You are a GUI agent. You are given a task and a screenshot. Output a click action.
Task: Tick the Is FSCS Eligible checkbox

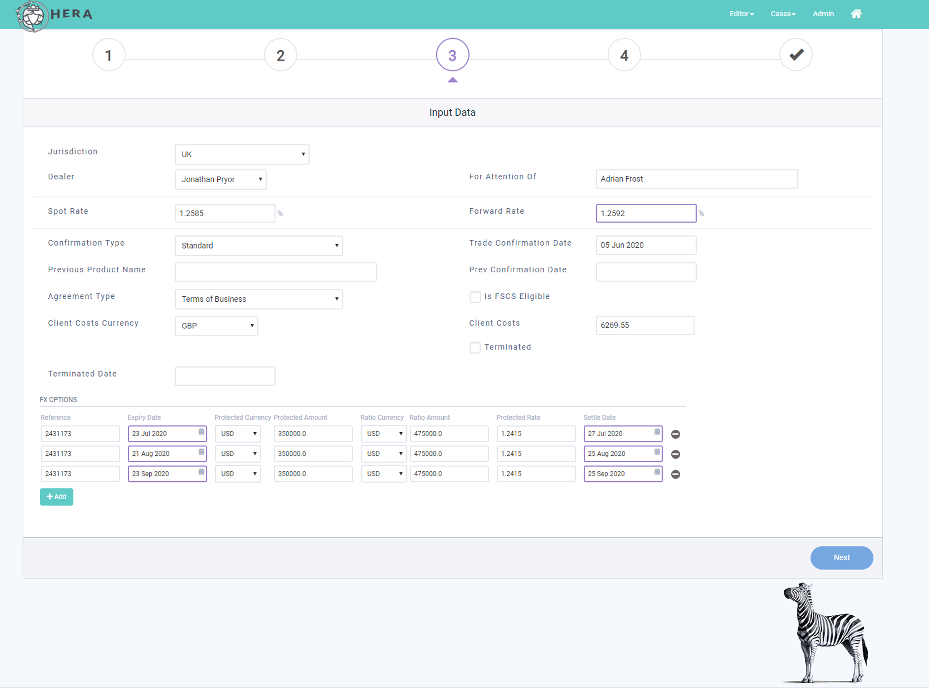pyautogui.click(x=475, y=297)
